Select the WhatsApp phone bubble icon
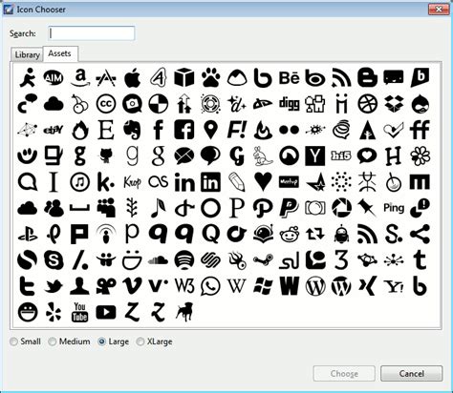Viewport: 453px width, 393px height. (x=210, y=286)
